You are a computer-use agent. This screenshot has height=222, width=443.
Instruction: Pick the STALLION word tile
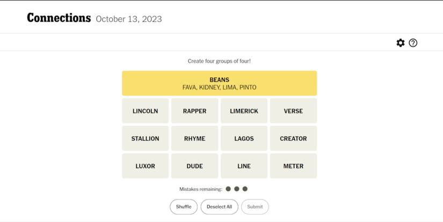click(x=145, y=139)
